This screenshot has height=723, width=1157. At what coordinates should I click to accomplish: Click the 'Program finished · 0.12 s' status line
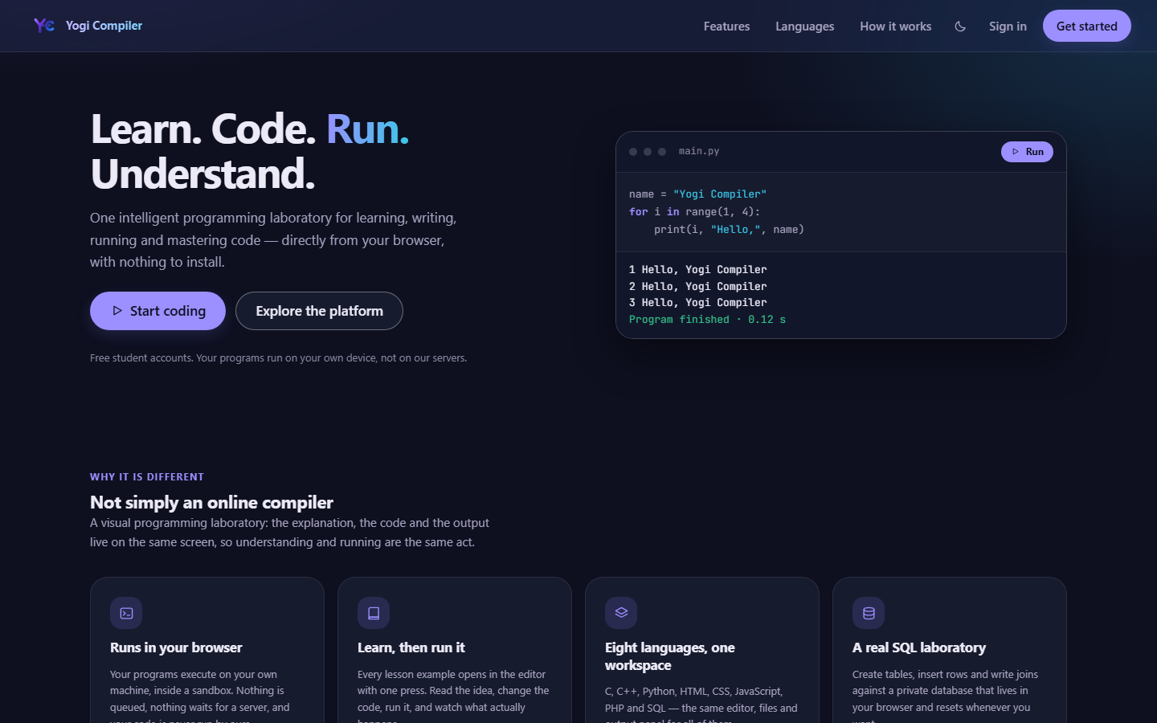pos(707,320)
